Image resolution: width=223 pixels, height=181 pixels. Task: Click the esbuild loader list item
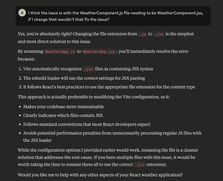(84, 78)
